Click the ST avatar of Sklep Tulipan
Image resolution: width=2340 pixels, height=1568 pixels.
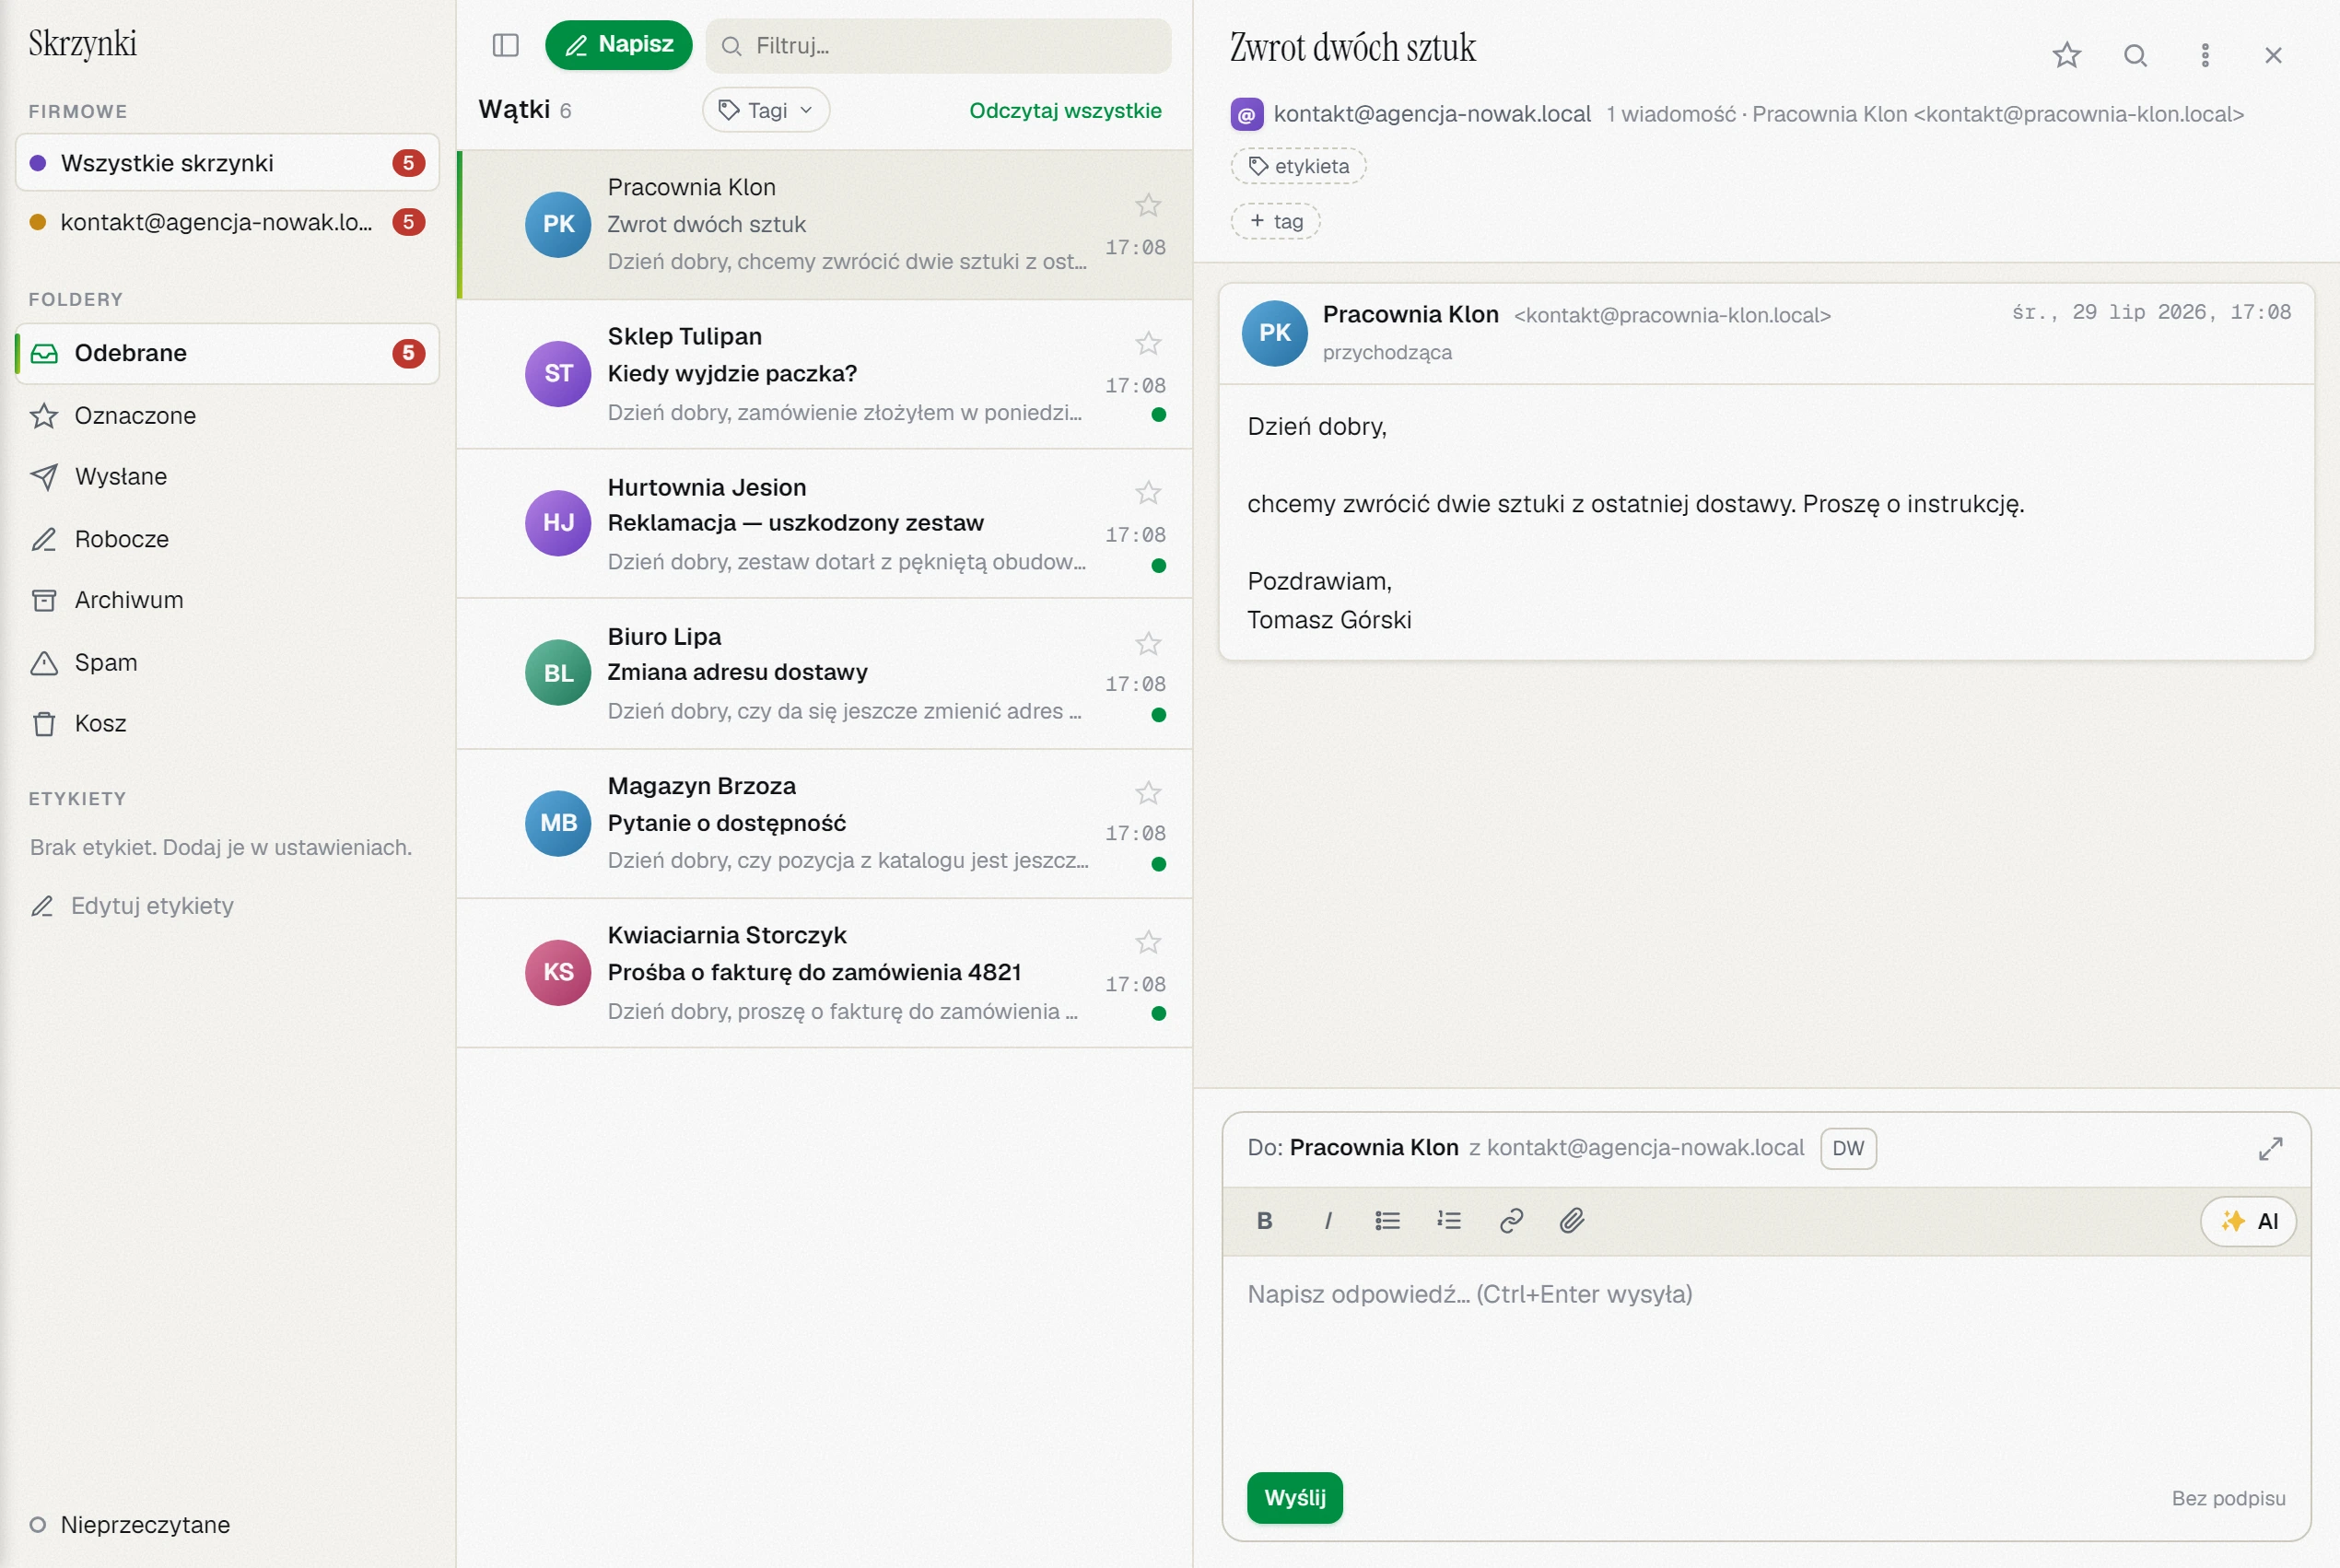point(558,374)
